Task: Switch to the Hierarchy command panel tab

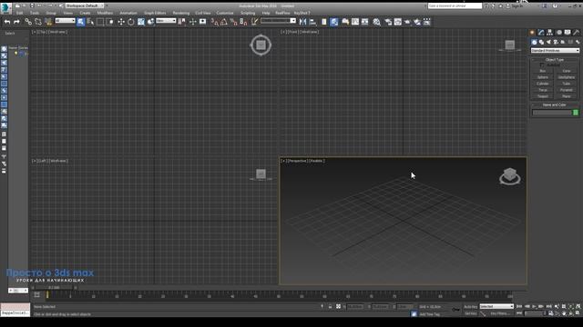Action: tap(550, 33)
